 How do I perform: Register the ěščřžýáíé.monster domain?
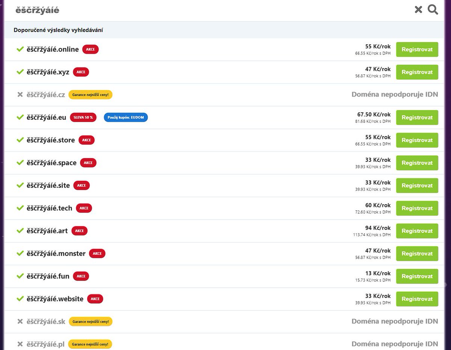point(417,253)
